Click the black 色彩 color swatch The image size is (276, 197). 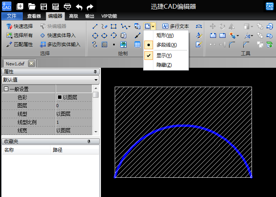(60, 97)
